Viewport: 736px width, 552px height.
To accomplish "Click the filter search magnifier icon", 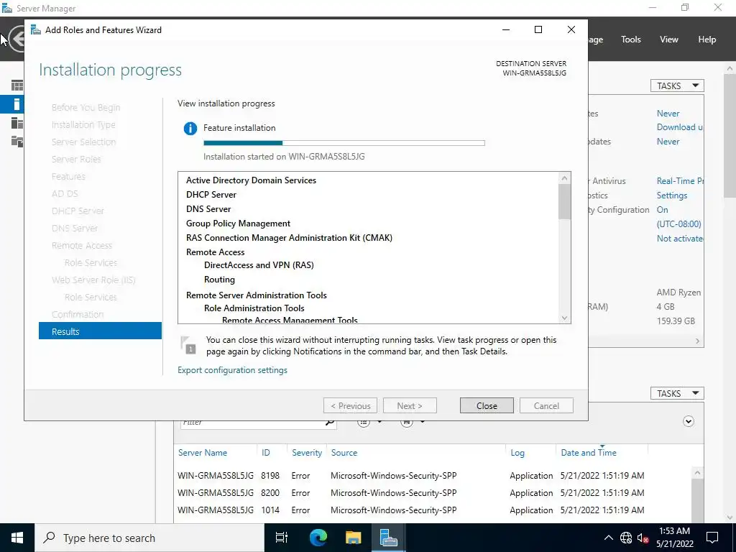I will pyautogui.click(x=330, y=422).
